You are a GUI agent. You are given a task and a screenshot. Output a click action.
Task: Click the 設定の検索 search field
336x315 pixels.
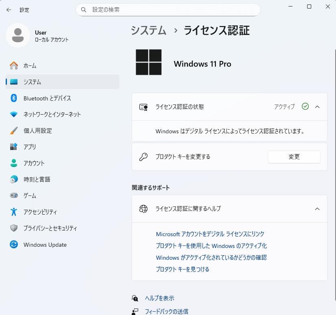point(168,9)
